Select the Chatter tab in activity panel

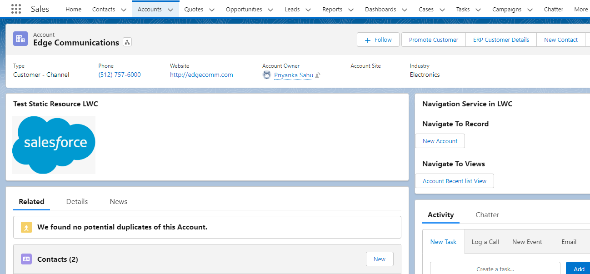coord(487,215)
